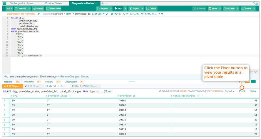The height and width of the screenshot is (139, 261).
Task: Add a connection with plus icon
Action: (162, 14)
